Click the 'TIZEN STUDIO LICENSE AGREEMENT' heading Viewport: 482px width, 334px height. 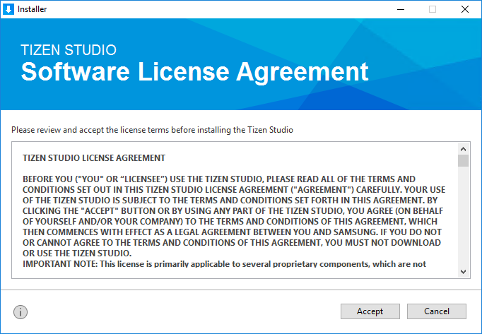coord(94,157)
